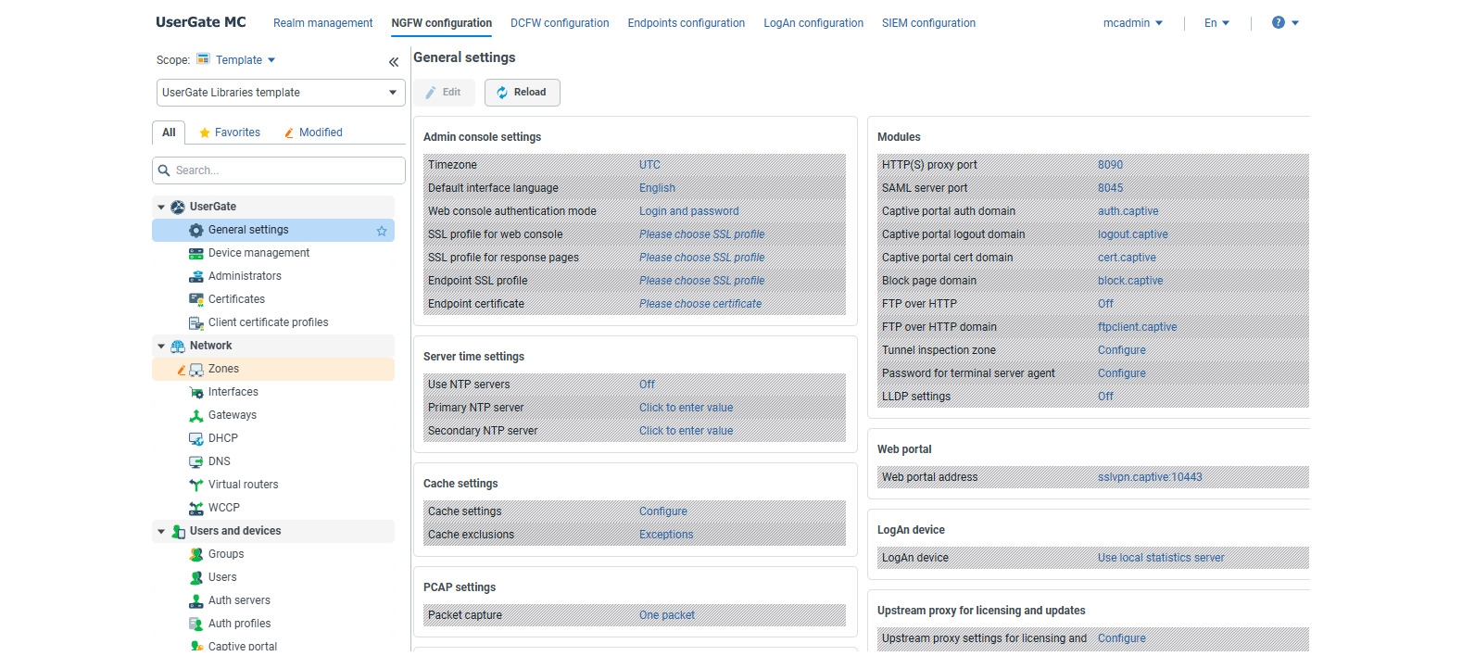This screenshot has height=656, width=1462.
Task: Open the help question mark menu
Action: (1285, 22)
